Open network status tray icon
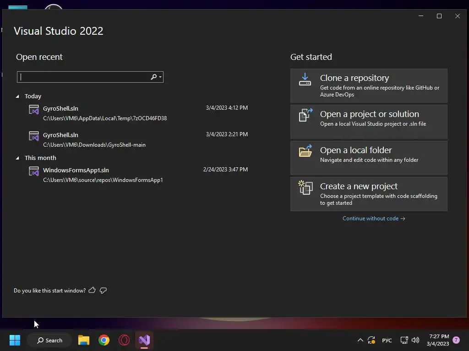The height and width of the screenshot is (351, 469). [404, 340]
